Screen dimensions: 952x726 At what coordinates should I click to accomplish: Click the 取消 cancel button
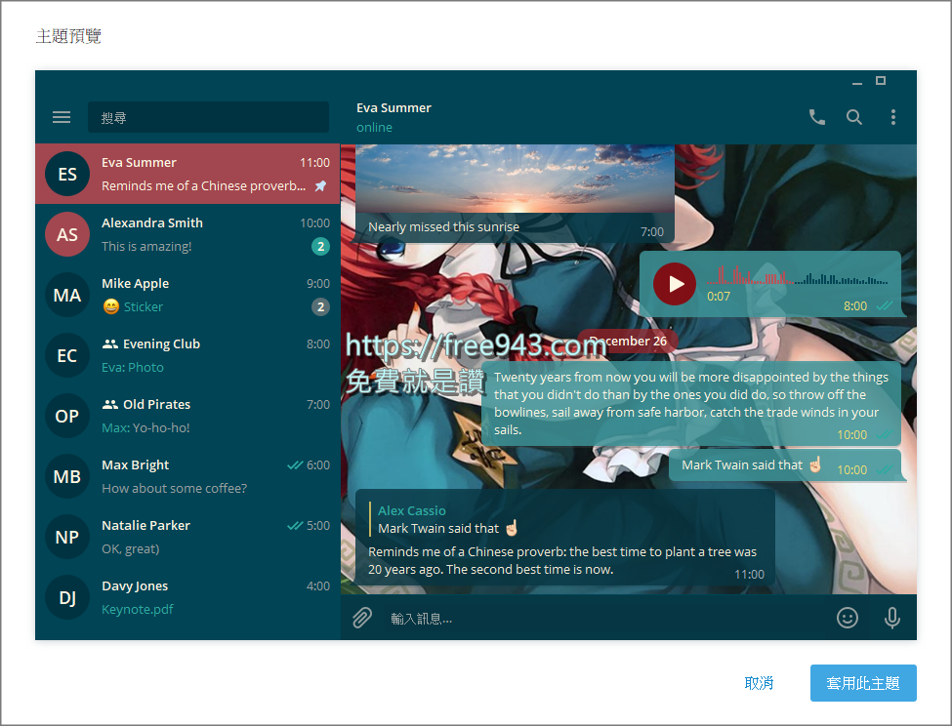coord(759,683)
